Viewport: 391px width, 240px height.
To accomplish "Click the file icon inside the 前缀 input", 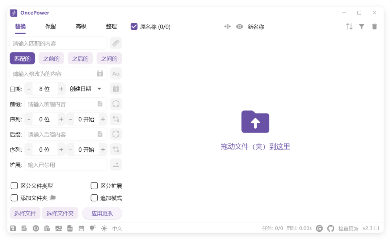I will 100,104.
